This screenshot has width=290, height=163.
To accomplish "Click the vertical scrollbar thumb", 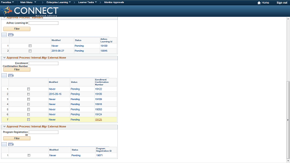I will click(288, 120).
